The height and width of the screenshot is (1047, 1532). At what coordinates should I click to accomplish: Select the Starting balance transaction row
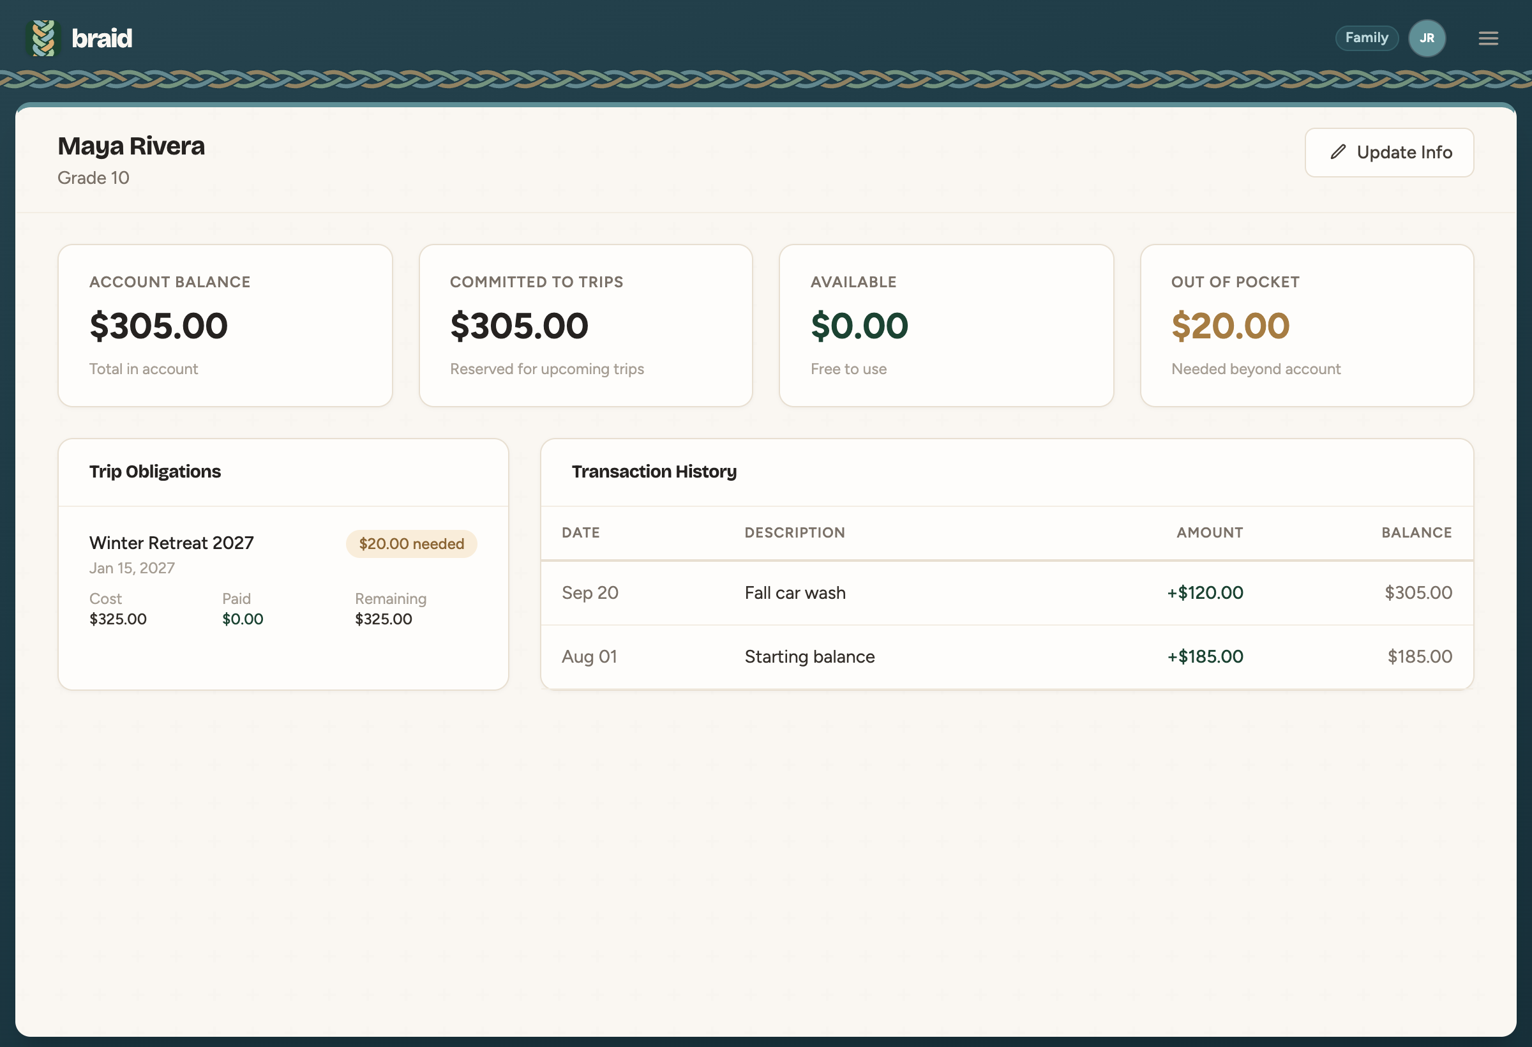[x=1007, y=657]
